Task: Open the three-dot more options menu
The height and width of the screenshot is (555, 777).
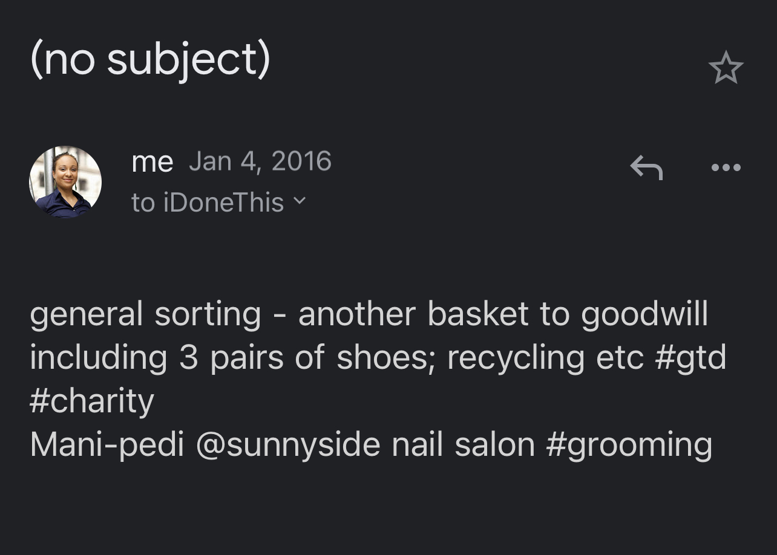Action: click(726, 167)
